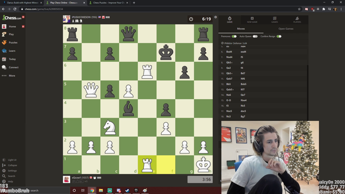Select the Games tab
Viewport: 345px width, 194px height.
click(x=274, y=19)
